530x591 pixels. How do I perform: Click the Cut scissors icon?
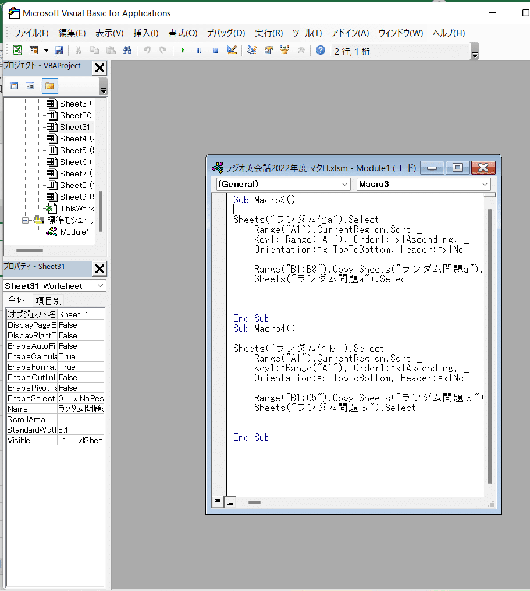click(x=79, y=50)
